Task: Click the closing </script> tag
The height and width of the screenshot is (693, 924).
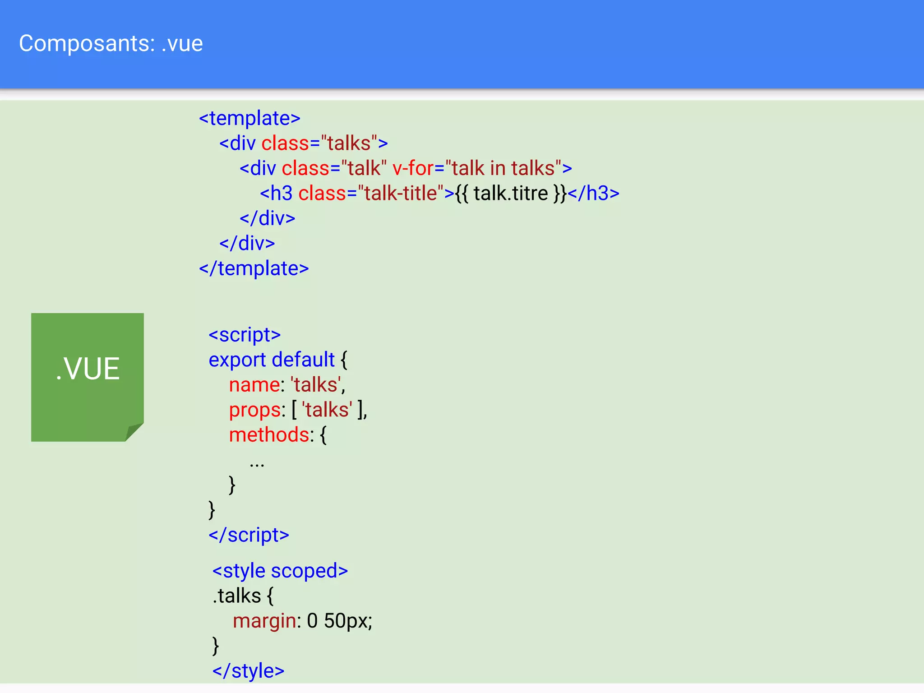Action: pos(249,535)
